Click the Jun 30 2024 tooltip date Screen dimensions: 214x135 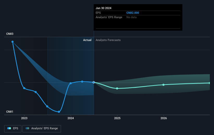(x=103, y=8)
